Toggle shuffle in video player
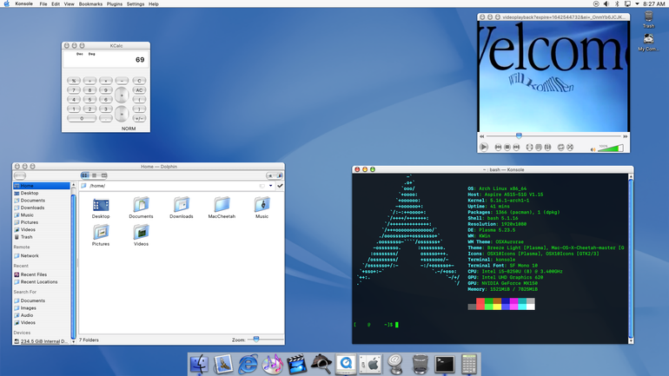The height and width of the screenshot is (376, 669). (x=570, y=147)
